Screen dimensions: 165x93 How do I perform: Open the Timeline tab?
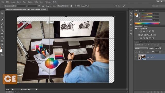[x=17, y=92]
